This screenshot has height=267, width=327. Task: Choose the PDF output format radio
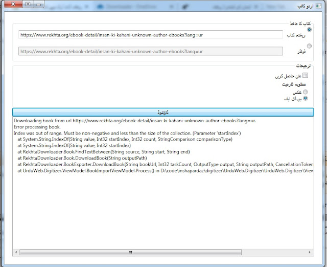pos(306,98)
